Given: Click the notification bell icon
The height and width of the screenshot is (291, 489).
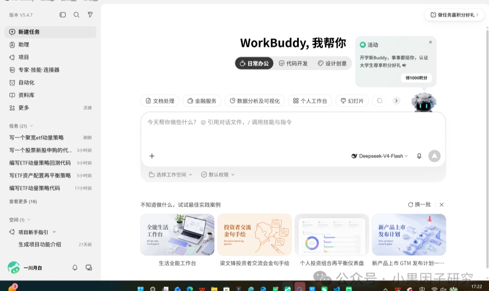Looking at the screenshot, I should coord(75,267).
